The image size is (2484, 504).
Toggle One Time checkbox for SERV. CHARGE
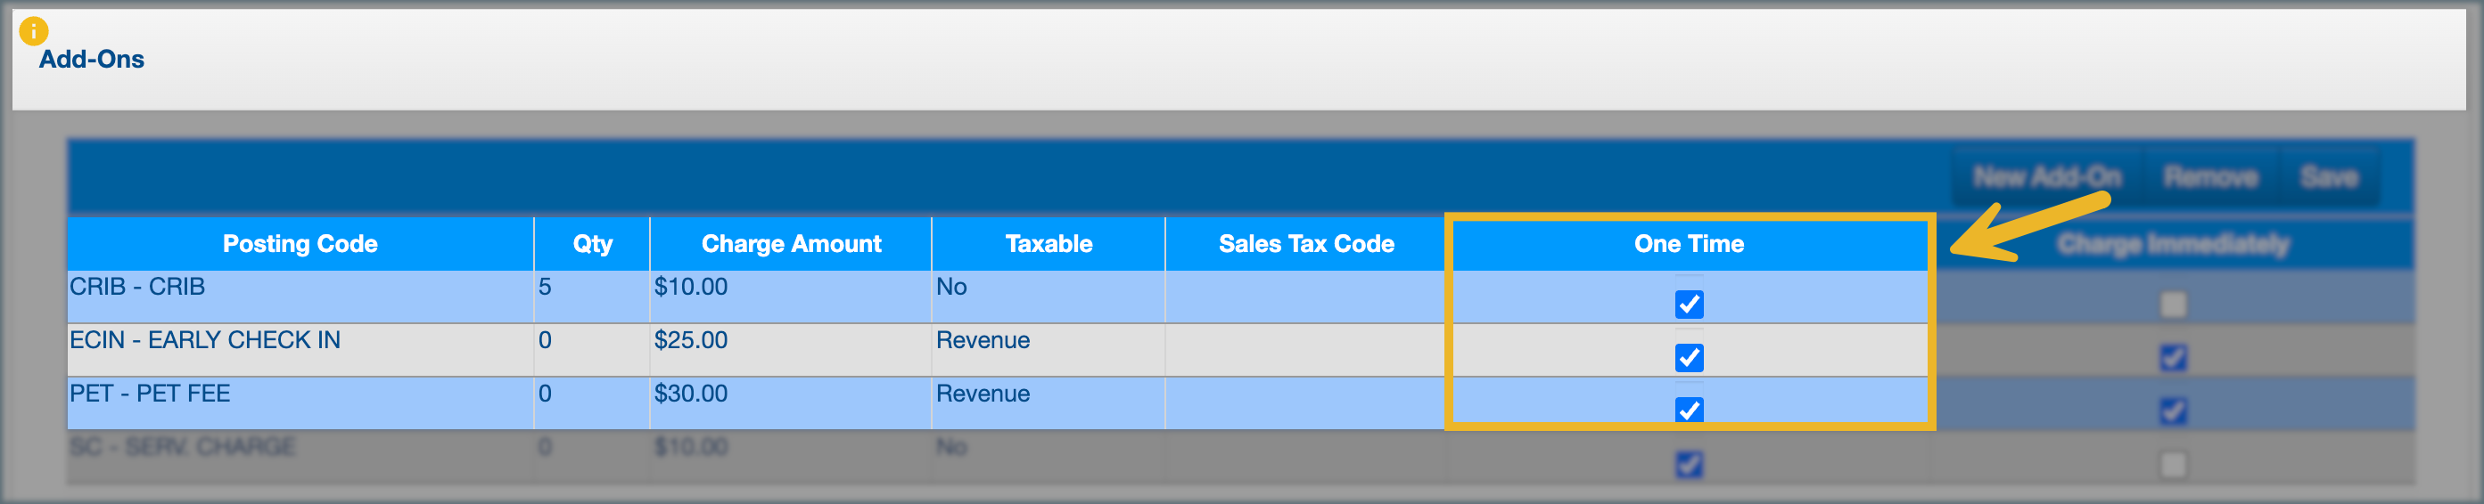click(1689, 465)
